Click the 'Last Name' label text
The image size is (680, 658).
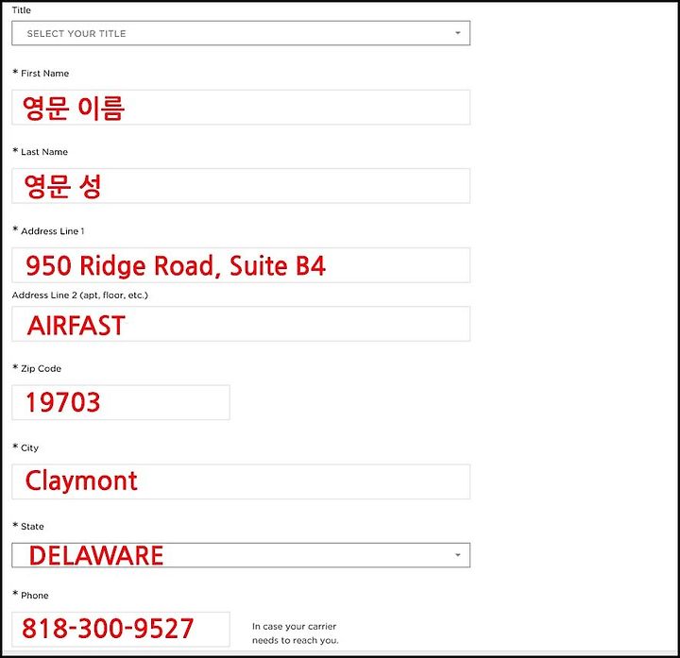[44, 152]
